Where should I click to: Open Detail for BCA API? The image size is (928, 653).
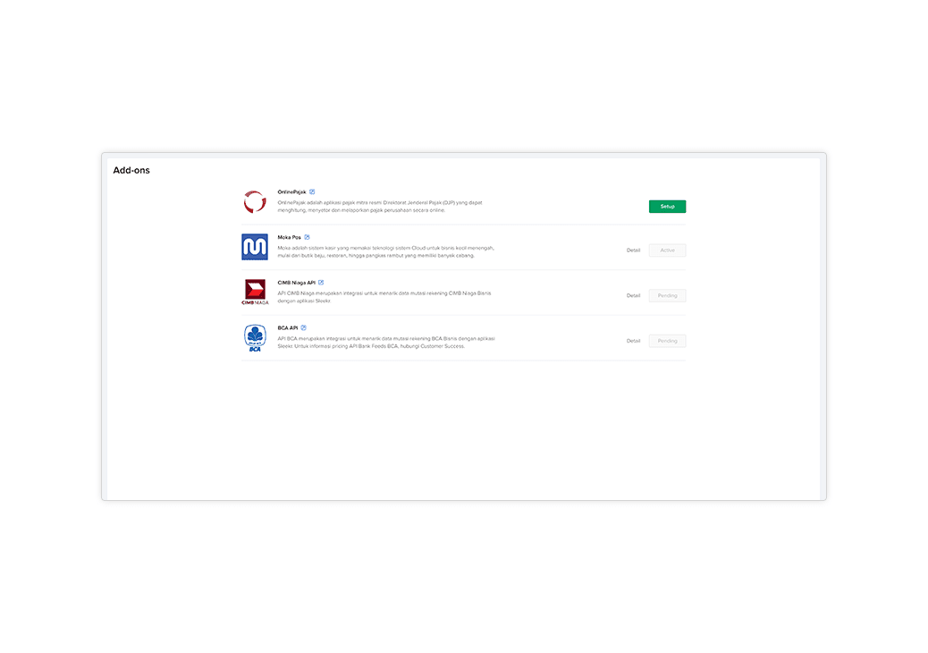[633, 341]
